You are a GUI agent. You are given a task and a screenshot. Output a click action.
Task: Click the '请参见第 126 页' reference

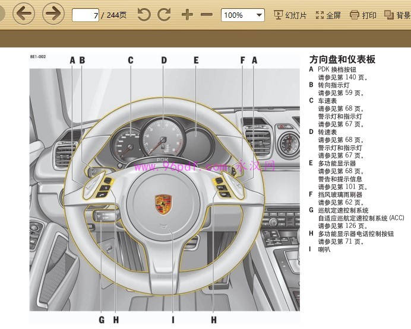343,226
